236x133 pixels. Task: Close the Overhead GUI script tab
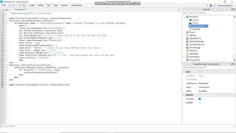(27, 10)
